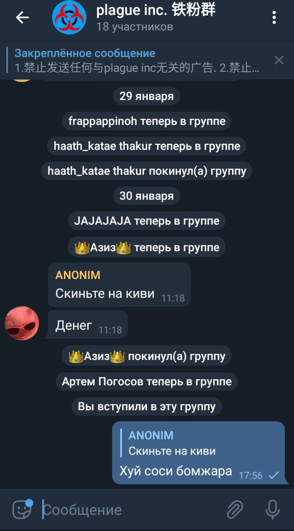The width and height of the screenshot is (294, 531).
Task: Jump to the quoted ANONIM reply preview
Action: click(172, 443)
